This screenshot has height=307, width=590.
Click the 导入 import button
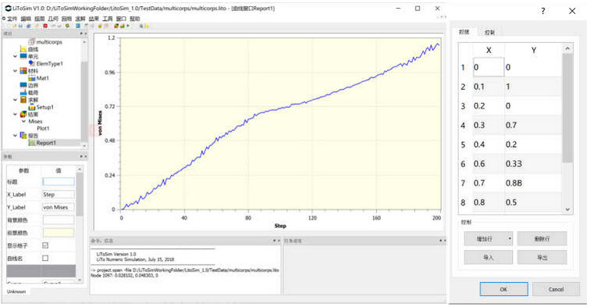(x=488, y=257)
